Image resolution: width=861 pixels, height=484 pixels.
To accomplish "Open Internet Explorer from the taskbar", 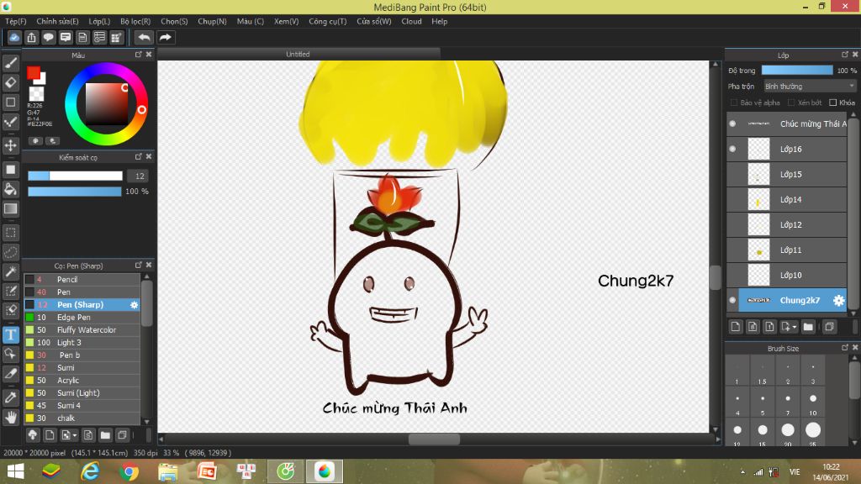I will (x=90, y=471).
